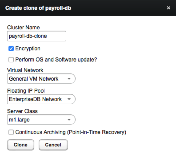Open the m1.large server class combo box
The width and height of the screenshot is (176, 159).
41,120
